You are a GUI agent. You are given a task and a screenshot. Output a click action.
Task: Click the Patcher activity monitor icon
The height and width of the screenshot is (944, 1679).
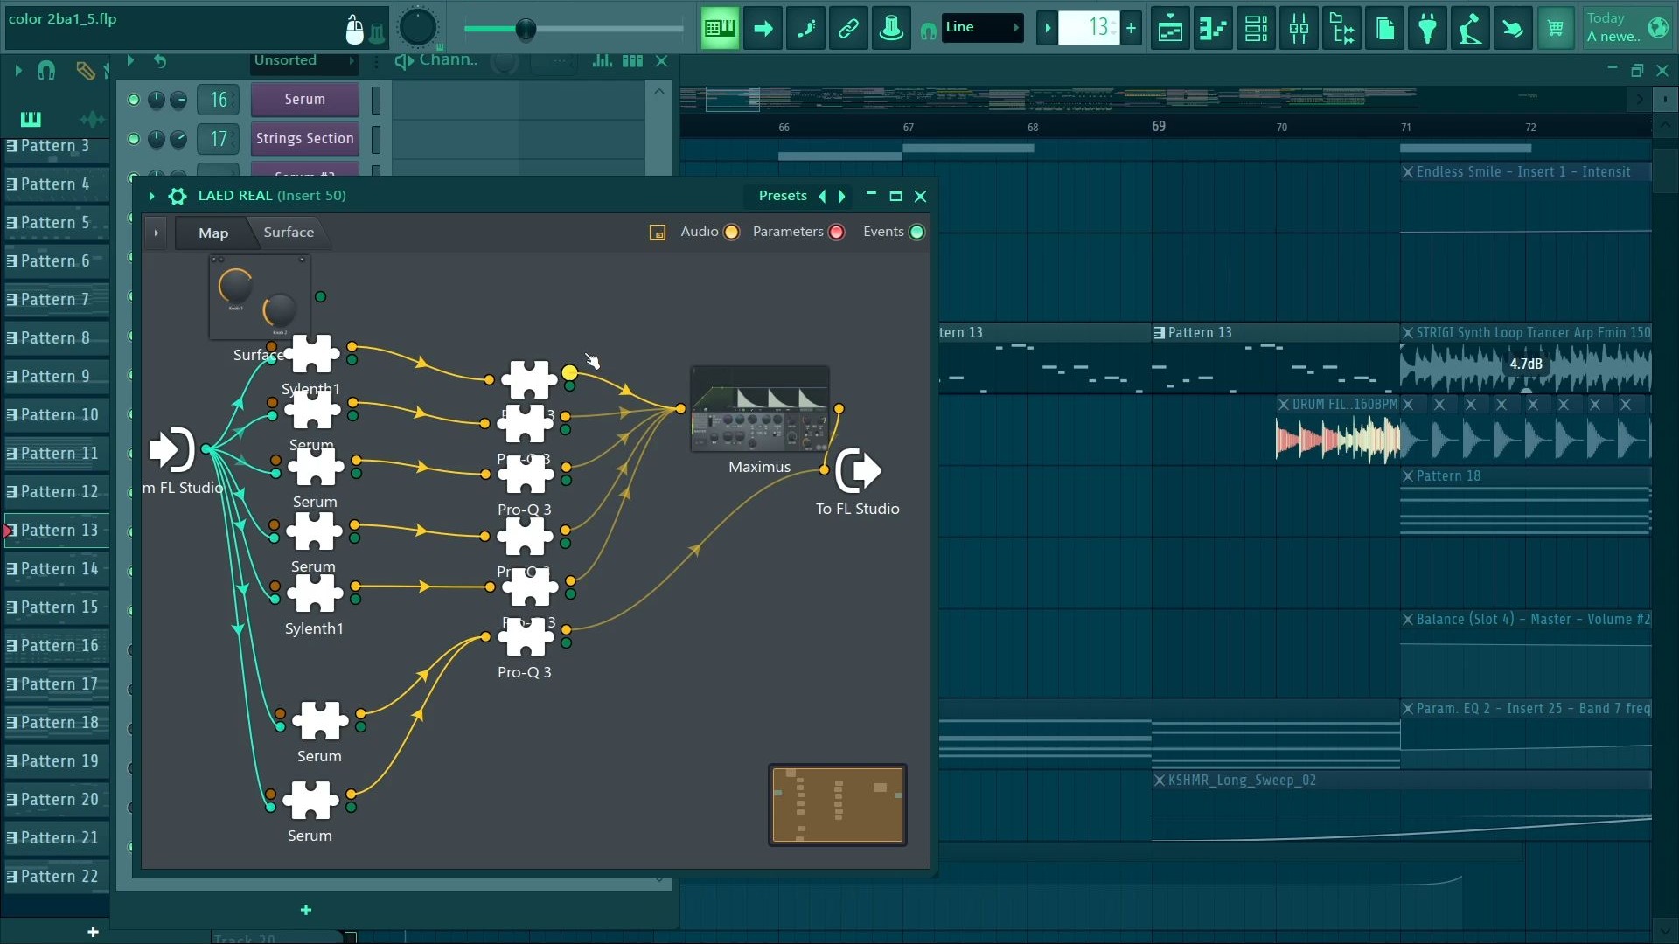pos(658,232)
